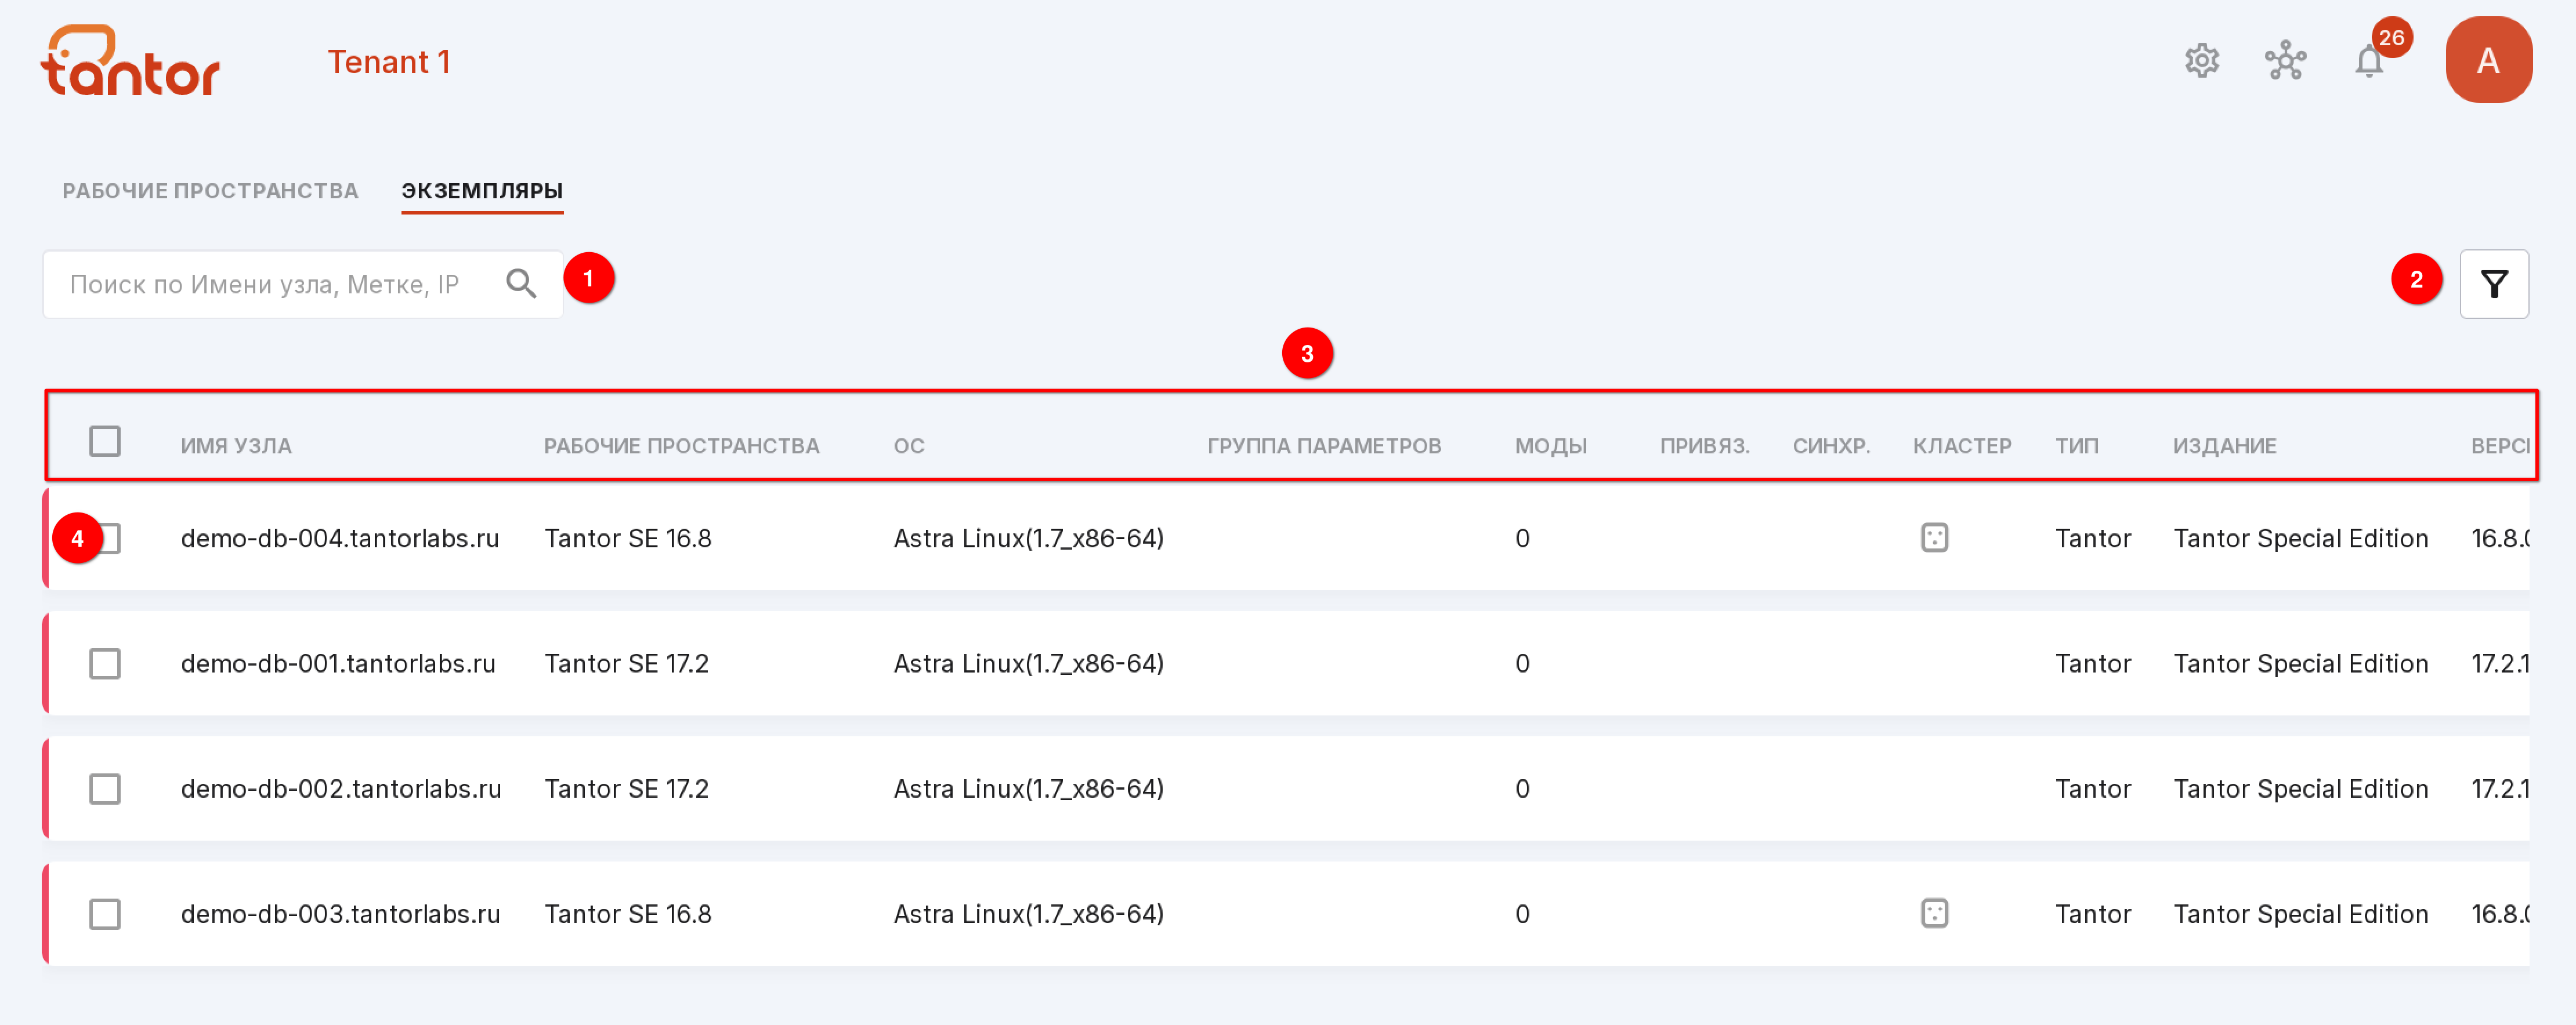Click Tantor Special Edition in demo-db-001 row
The height and width of the screenshot is (1025, 2576).
[x=2300, y=663]
